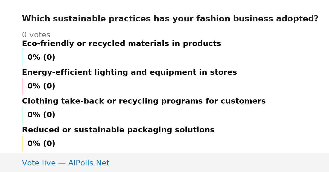Click the poll question title
This screenshot has width=329, height=172.
pyautogui.click(x=170, y=19)
